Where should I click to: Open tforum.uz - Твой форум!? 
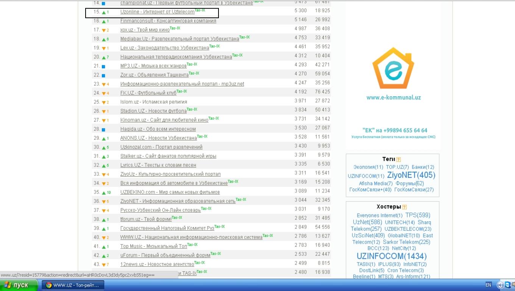(146, 219)
